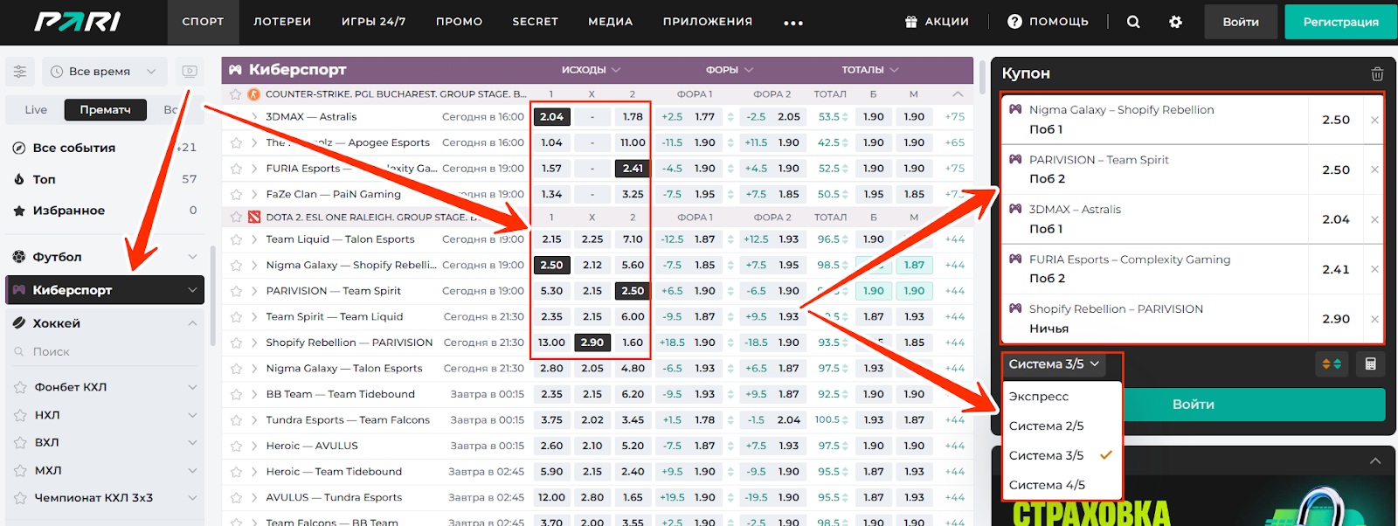Click the search magnifier icon in header
This screenshot has height=526, width=1398.
[1133, 22]
